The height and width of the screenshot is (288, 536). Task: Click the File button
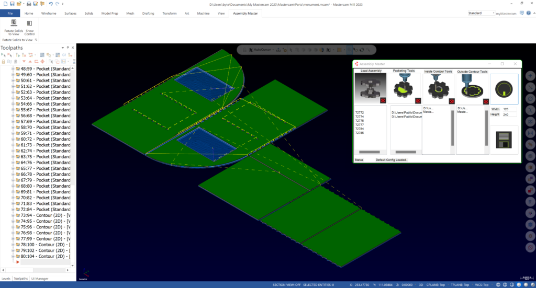[x=10, y=13]
